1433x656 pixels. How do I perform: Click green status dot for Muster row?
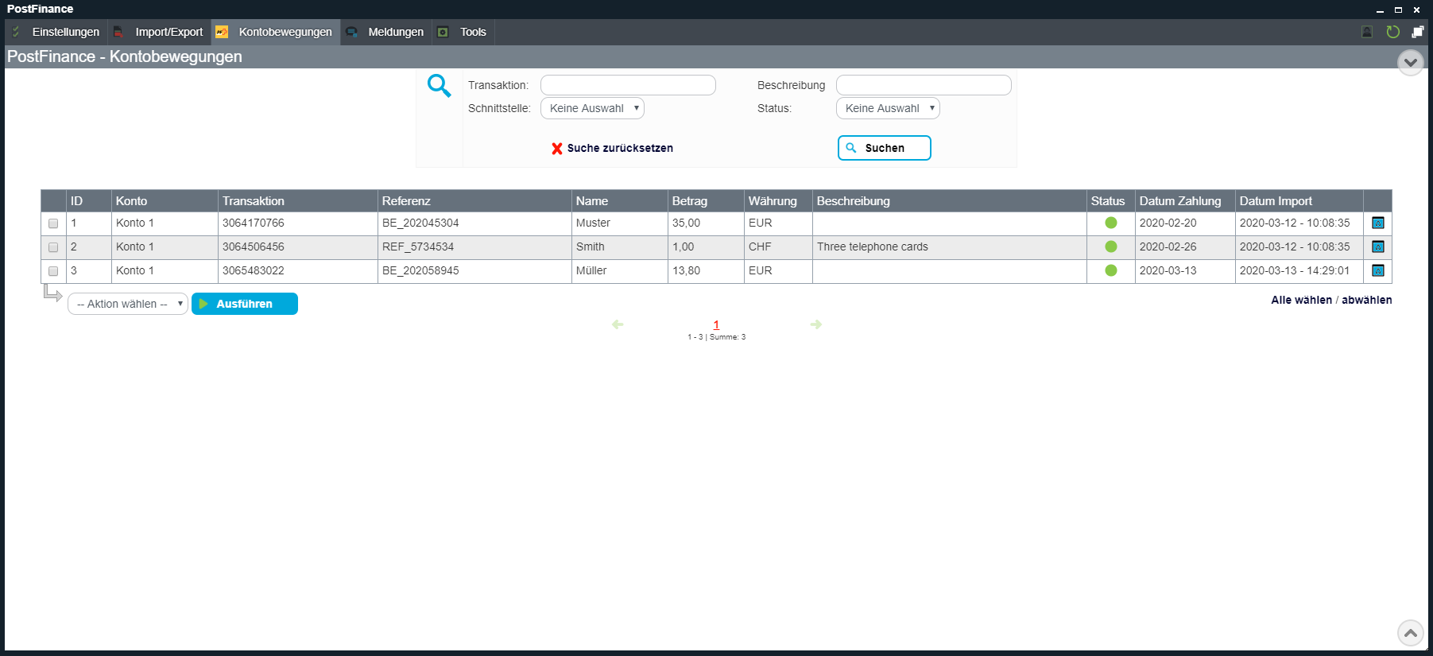click(x=1111, y=223)
